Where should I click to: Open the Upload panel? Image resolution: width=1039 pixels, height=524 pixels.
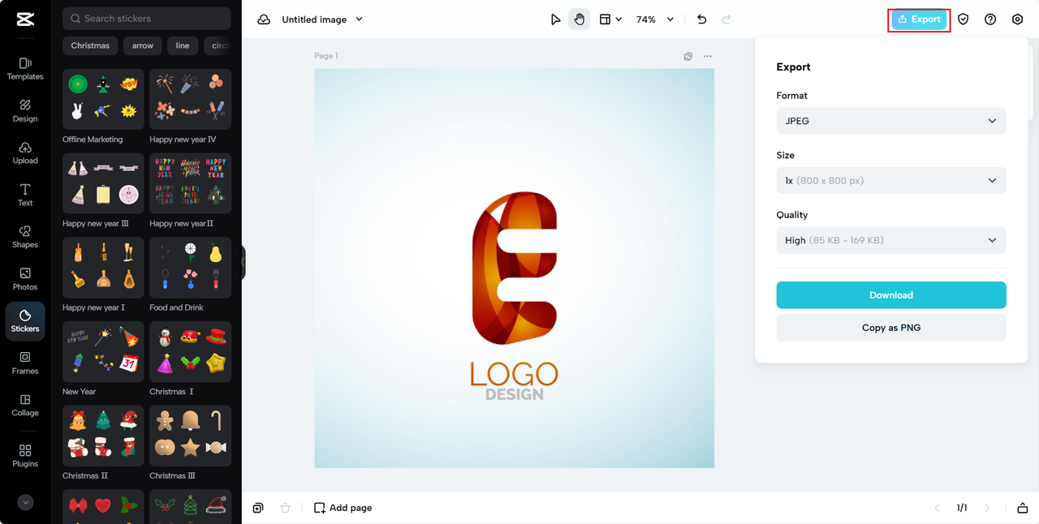25,152
